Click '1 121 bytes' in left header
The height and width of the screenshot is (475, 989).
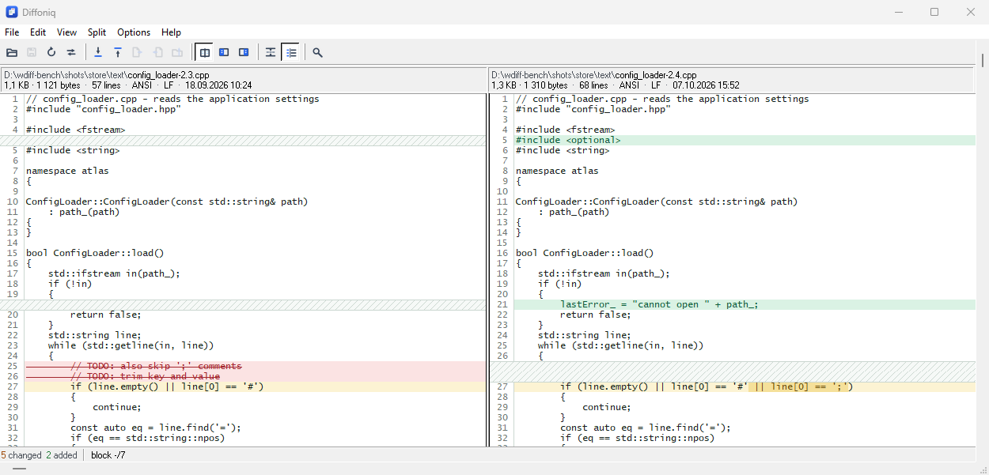click(58, 85)
